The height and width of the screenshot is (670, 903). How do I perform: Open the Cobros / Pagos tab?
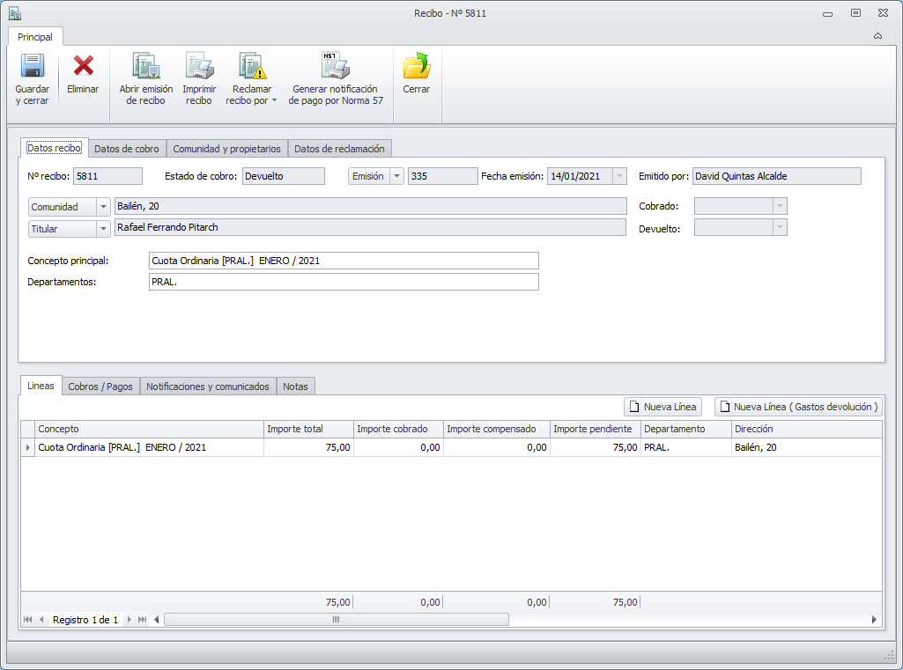100,387
